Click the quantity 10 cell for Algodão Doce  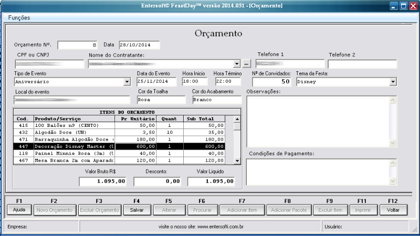170,133
